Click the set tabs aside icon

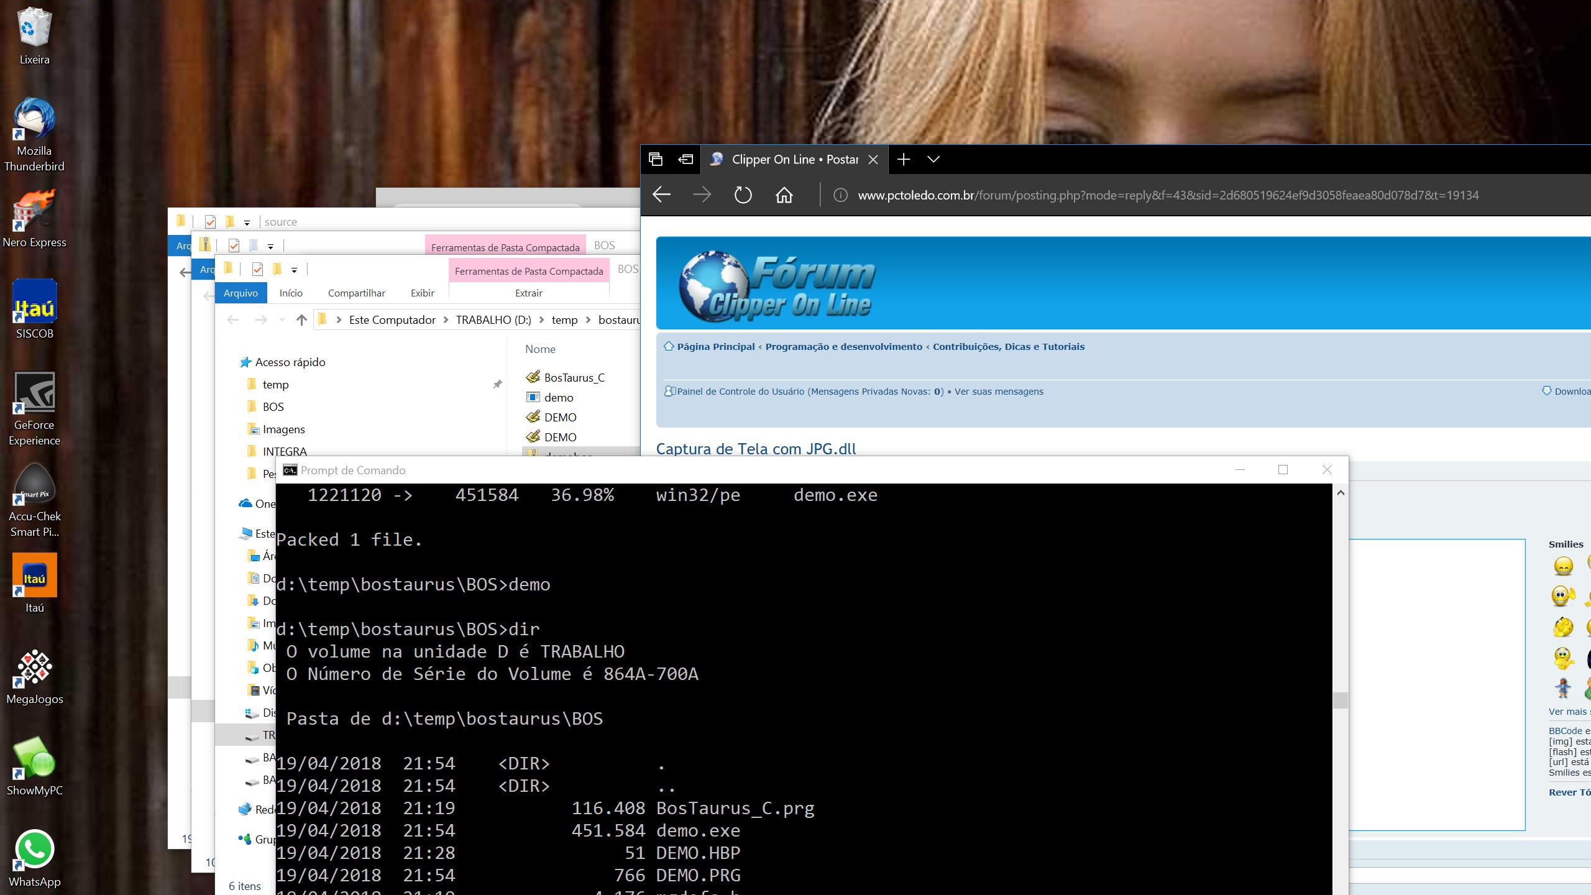tap(685, 160)
